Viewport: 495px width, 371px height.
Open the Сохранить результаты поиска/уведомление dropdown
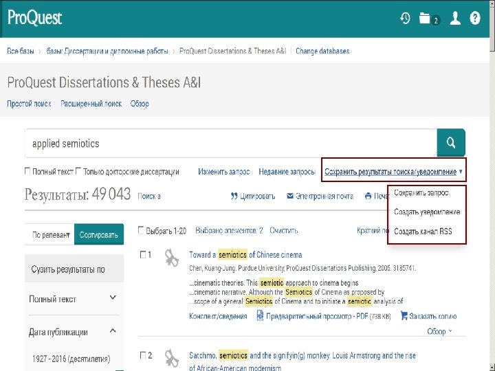coord(393,172)
